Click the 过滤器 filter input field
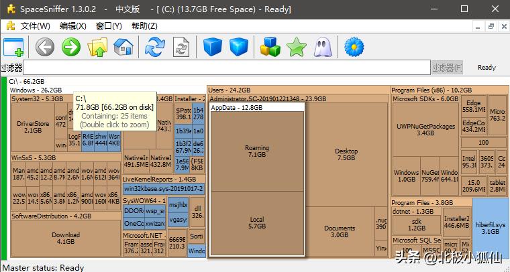 coord(227,68)
